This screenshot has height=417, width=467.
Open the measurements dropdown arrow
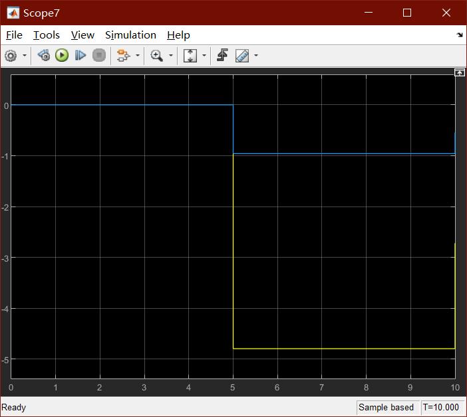[256, 56]
